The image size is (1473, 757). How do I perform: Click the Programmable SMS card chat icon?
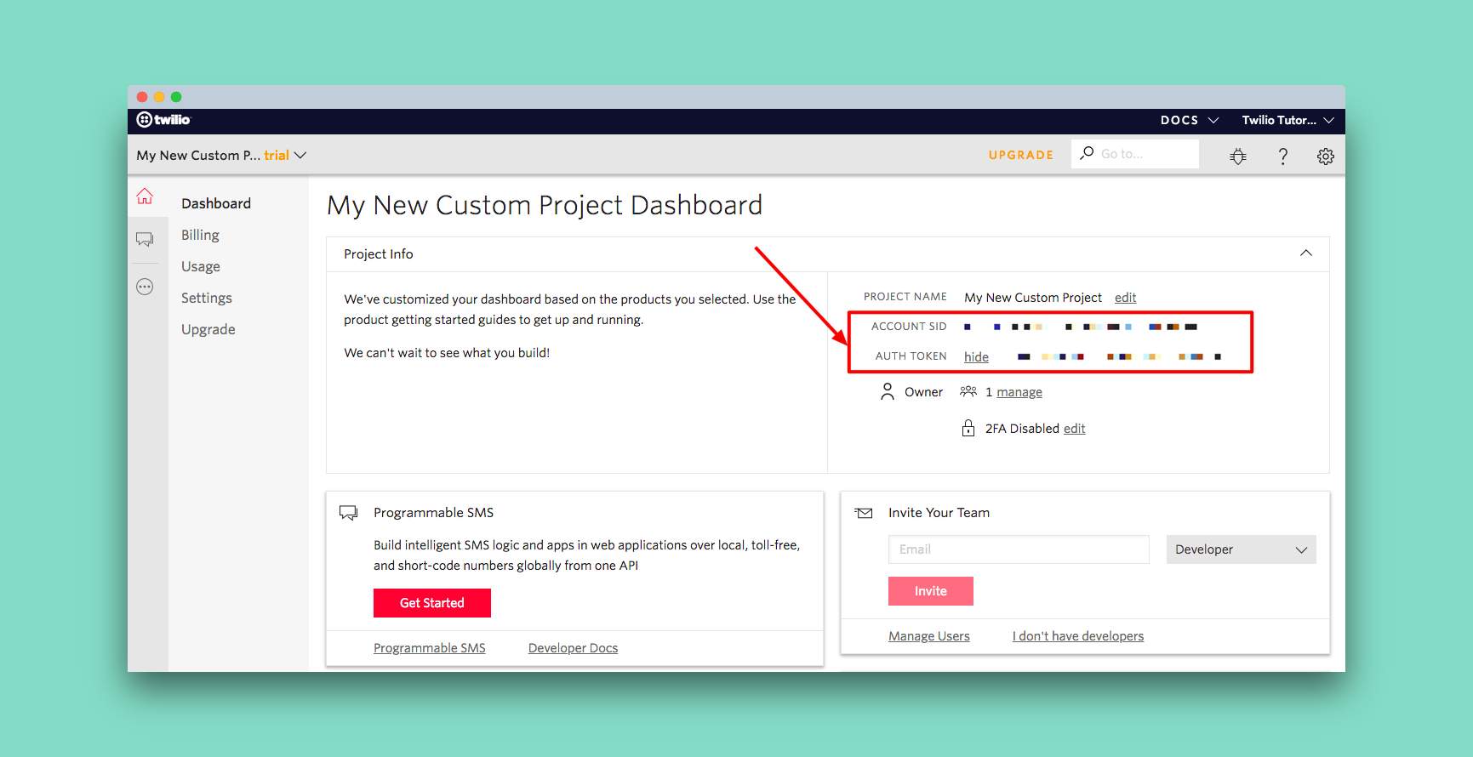348,513
